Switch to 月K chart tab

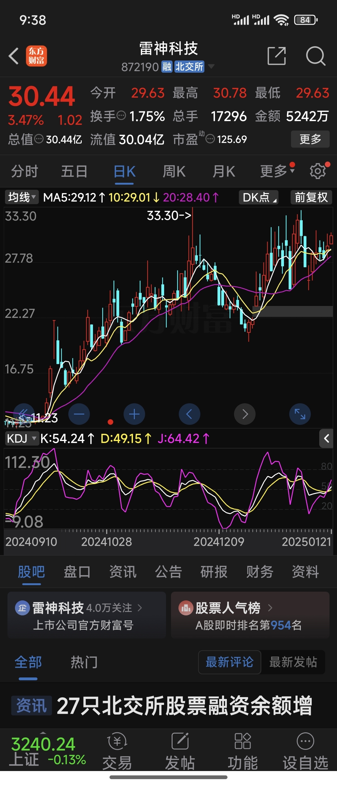224,171
